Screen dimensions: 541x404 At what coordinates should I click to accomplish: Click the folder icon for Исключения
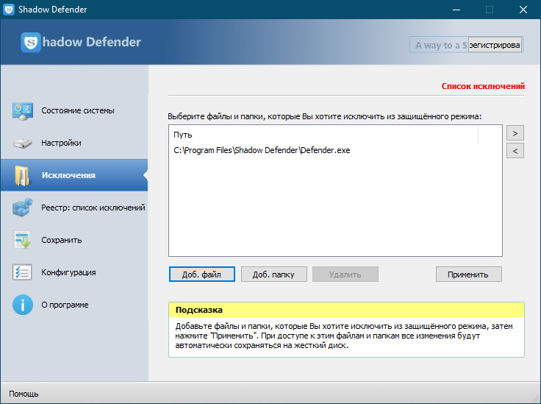pyautogui.click(x=23, y=175)
